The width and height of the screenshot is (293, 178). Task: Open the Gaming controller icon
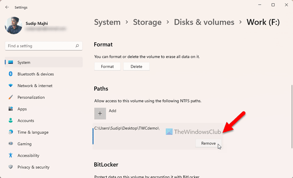click(10, 144)
